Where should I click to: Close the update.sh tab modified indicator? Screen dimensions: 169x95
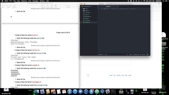pos(118,6)
